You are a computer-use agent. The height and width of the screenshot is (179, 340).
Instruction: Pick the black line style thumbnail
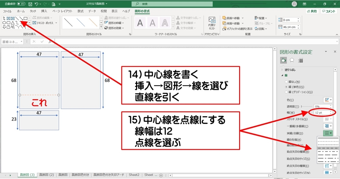pos(69,23)
